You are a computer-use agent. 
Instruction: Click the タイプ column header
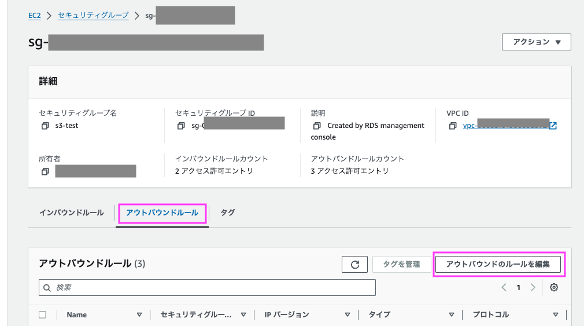click(379, 315)
